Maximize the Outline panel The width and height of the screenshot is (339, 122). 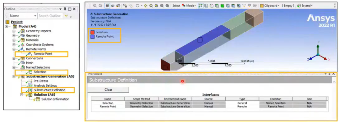pos(70,9)
